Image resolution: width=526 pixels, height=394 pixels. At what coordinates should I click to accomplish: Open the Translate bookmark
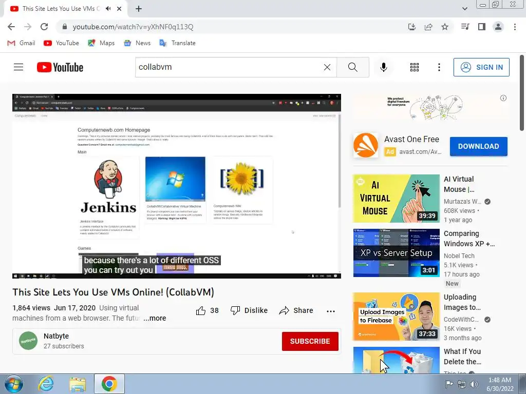click(x=177, y=43)
